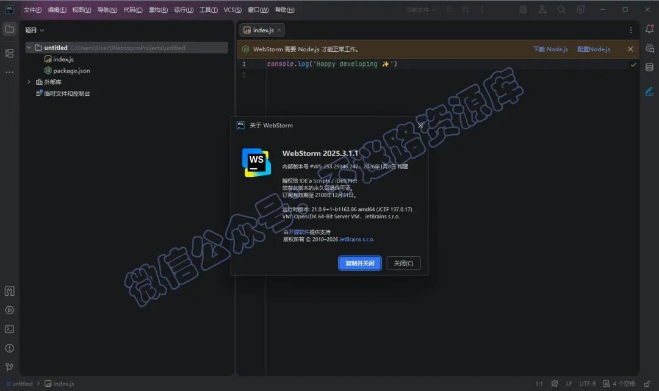Toggle the read-only lock icon in status bar
659x391 pixels.
click(647, 384)
